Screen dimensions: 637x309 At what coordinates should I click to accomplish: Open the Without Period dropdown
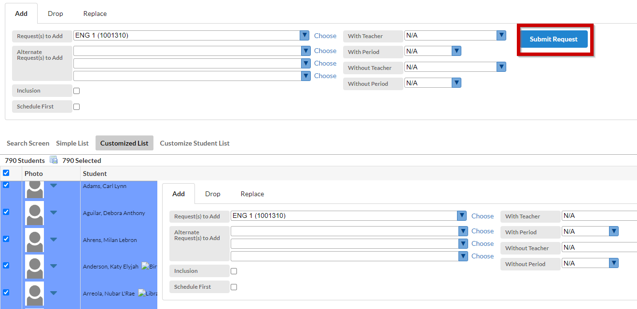456,82
